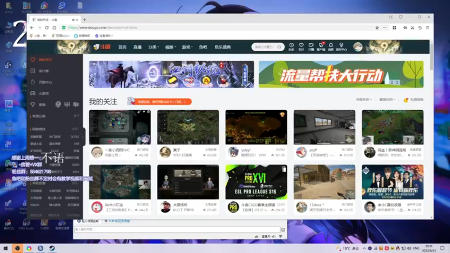Show hidden tray icons chevron
The image size is (450, 253).
tap(364, 249)
